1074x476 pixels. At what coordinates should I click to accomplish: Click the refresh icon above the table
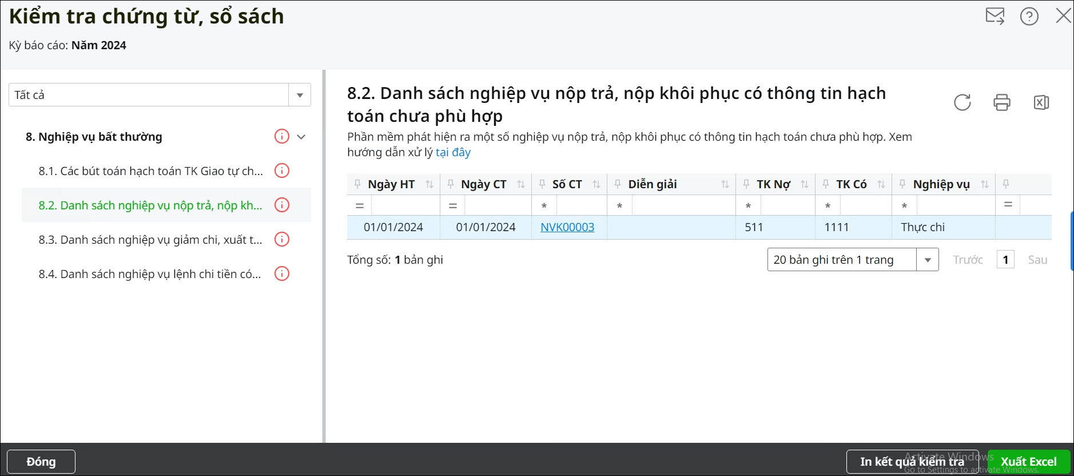point(962,102)
